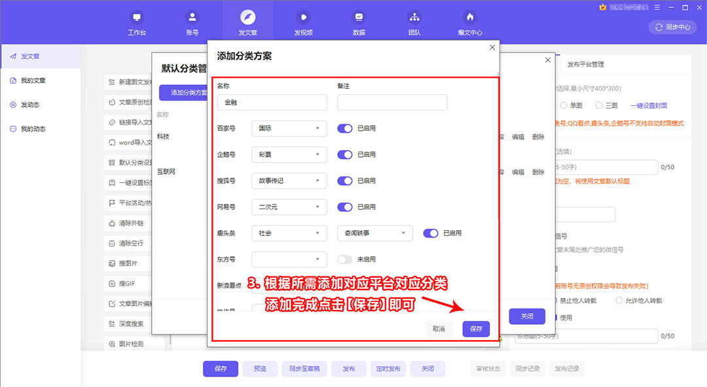The width and height of the screenshot is (707, 387).
Task: Open the 数据 panel from the top bar
Action: coord(359,20)
